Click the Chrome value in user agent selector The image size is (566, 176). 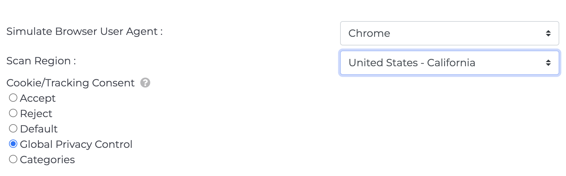pyautogui.click(x=369, y=33)
